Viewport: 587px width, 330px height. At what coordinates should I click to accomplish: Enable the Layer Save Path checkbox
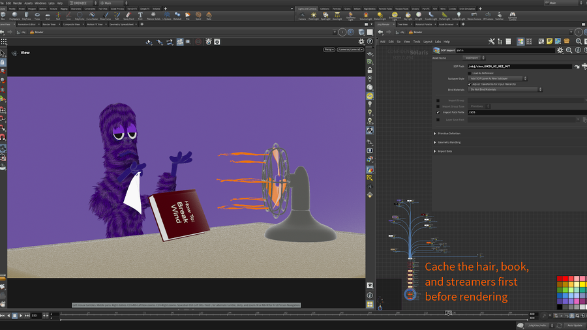coord(438,120)
